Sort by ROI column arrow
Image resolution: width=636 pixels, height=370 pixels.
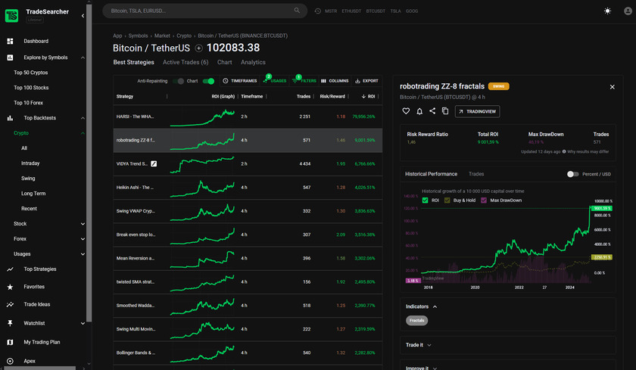tap(363, 96)
